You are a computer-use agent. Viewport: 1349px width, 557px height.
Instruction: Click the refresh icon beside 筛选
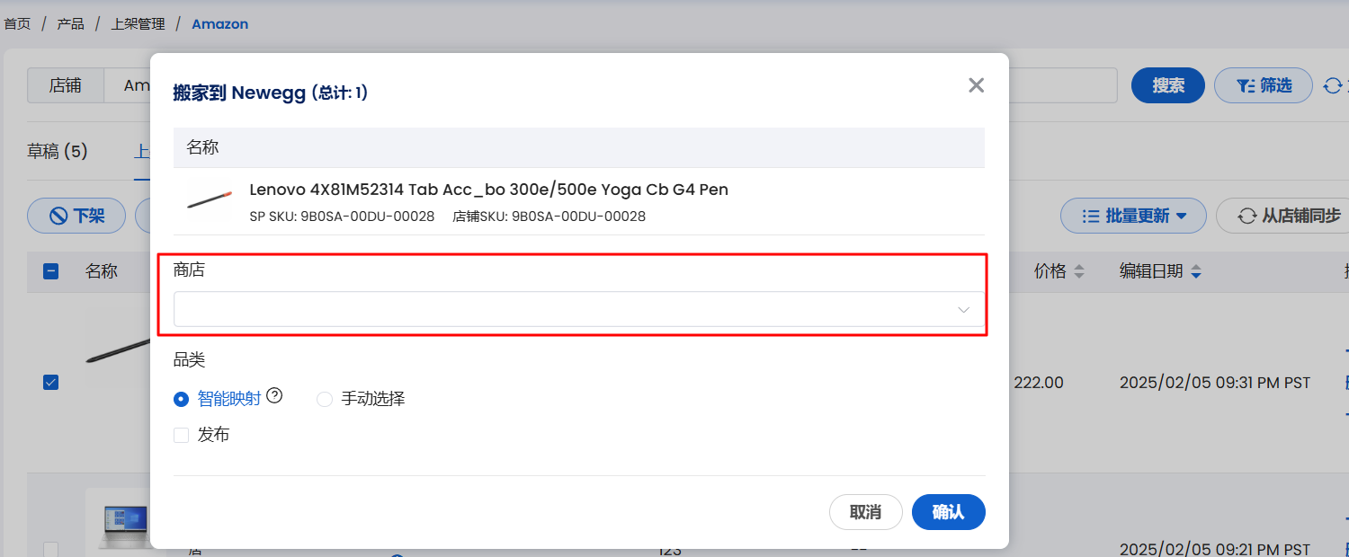(x=1332, y=85)
